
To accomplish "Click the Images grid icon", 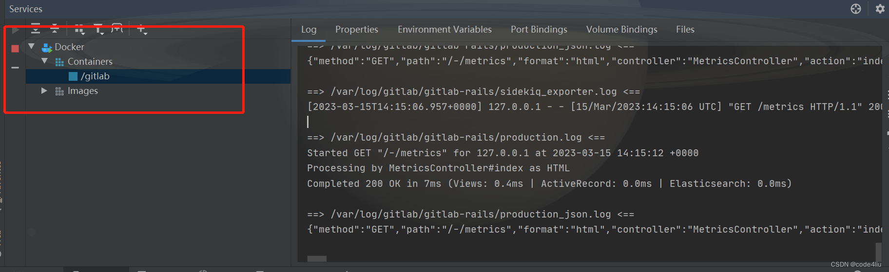I will pyautogui.click(x=59, y=91).
